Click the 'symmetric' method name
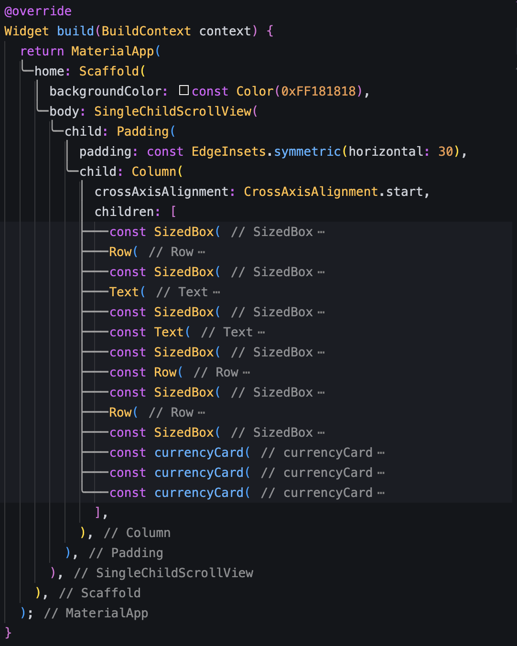The width and height of the screenshot is (517, 646). [x=307, y=151]
